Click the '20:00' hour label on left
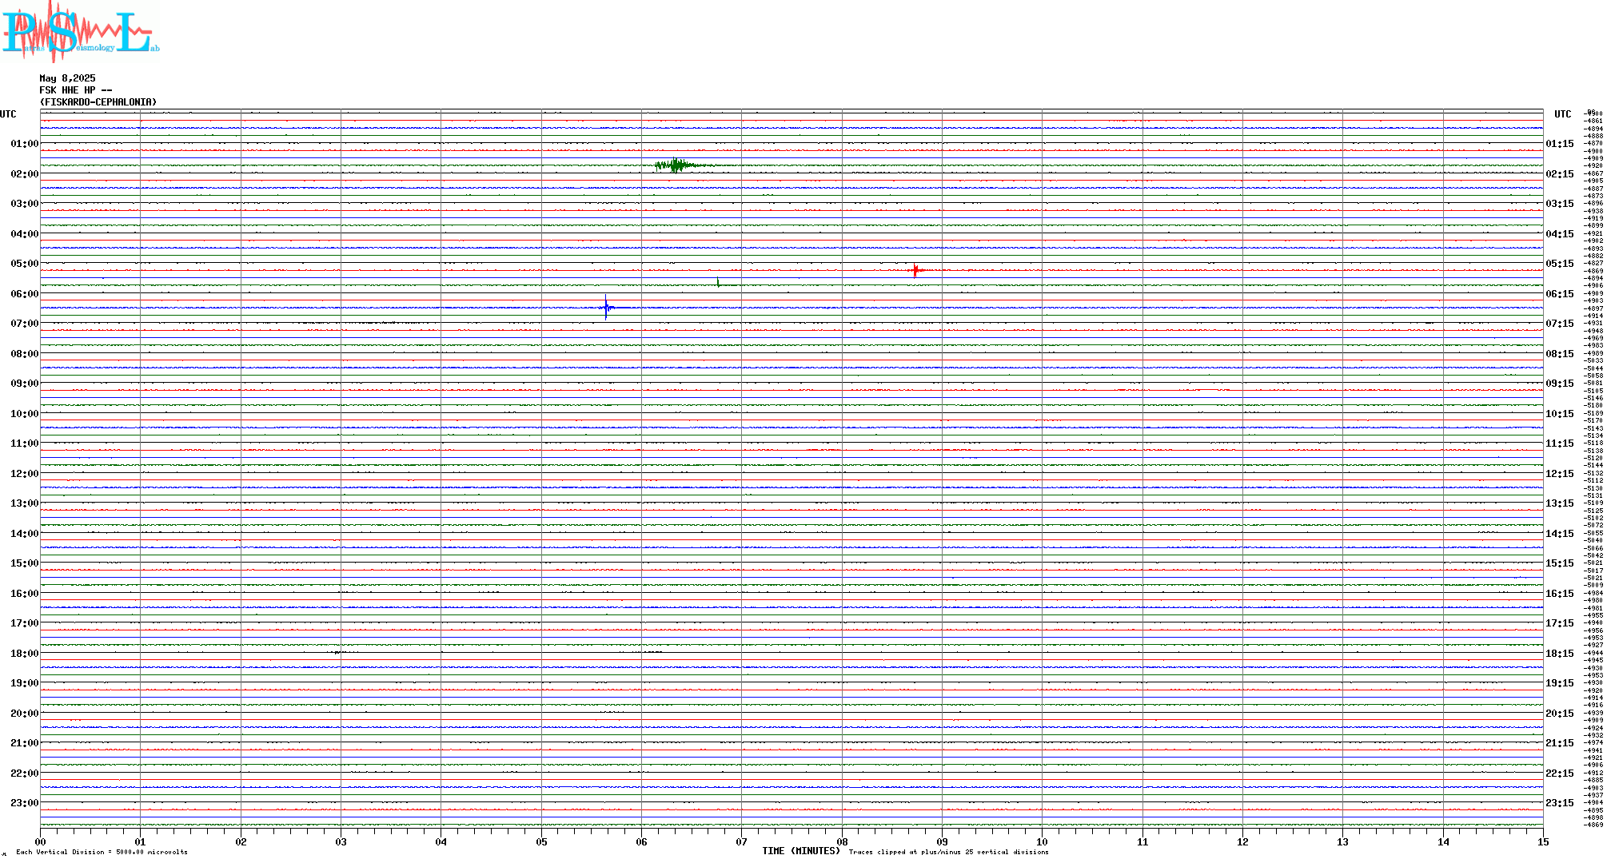The height and width of the screenshot is (863, 1607). point(25,714)
